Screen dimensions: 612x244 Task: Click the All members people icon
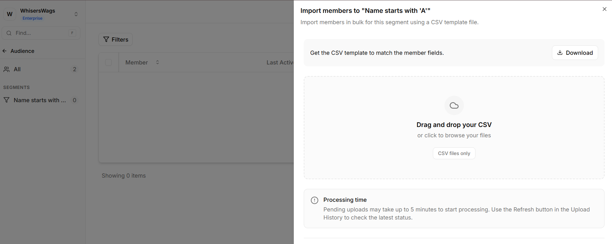tap(6, 69)
